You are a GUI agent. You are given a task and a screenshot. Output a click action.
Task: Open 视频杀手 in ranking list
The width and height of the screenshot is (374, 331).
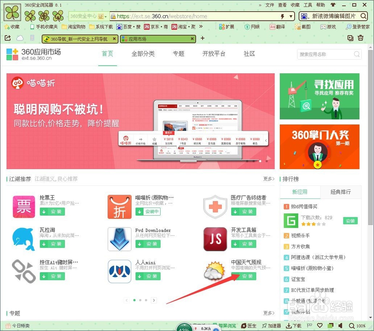(x=300, y=236)
